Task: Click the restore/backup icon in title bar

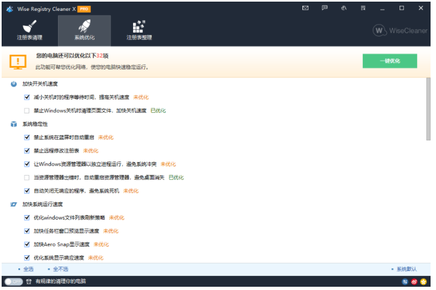Action: point(344,8)
